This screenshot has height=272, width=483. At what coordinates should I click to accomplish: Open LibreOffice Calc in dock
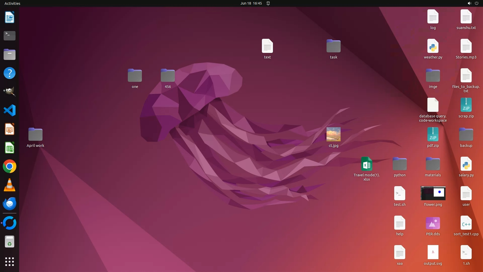pos(10,148)
